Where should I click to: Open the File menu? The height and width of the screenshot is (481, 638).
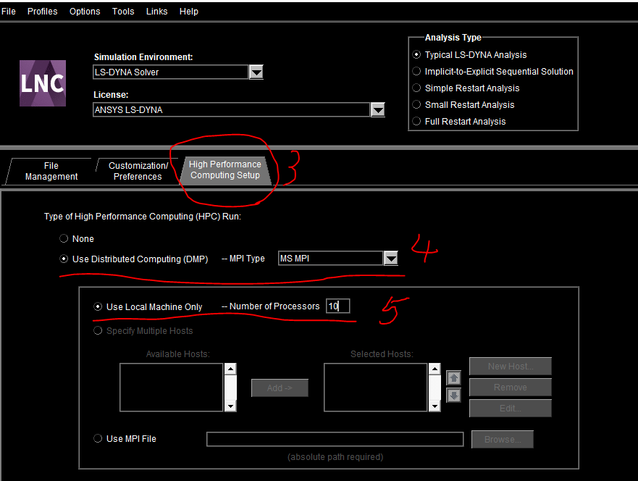[x=8, y=12]
